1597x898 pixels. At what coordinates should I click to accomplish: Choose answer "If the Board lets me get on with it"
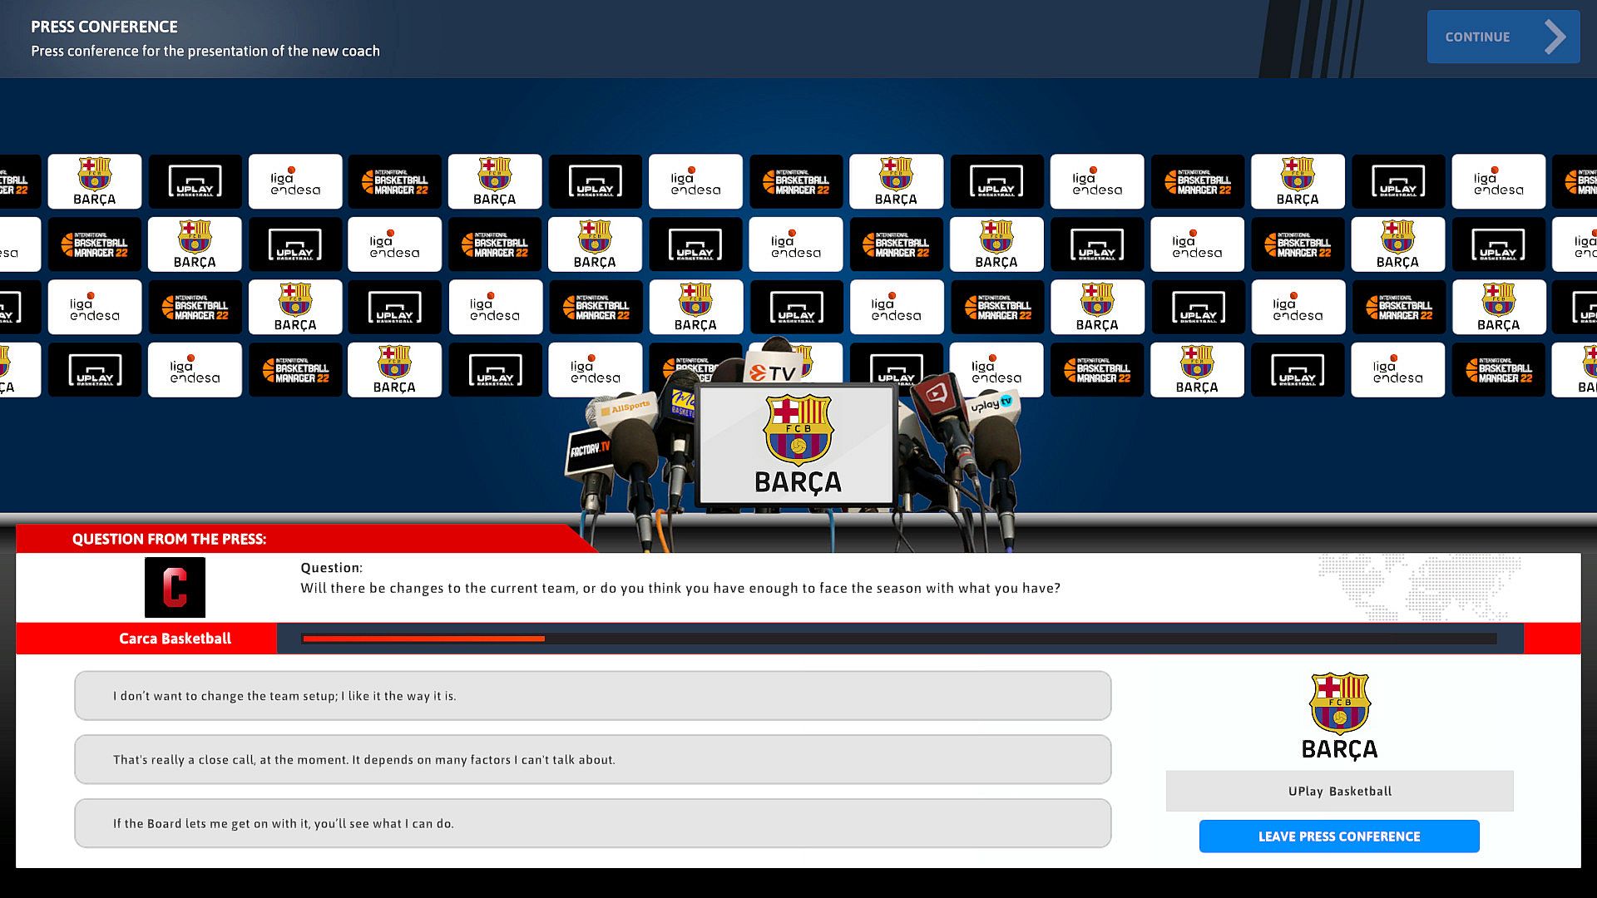(x=592, y=823)
